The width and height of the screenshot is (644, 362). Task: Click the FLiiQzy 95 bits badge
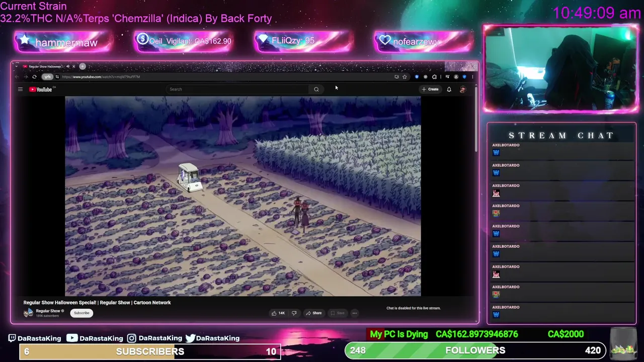[303, 41]
